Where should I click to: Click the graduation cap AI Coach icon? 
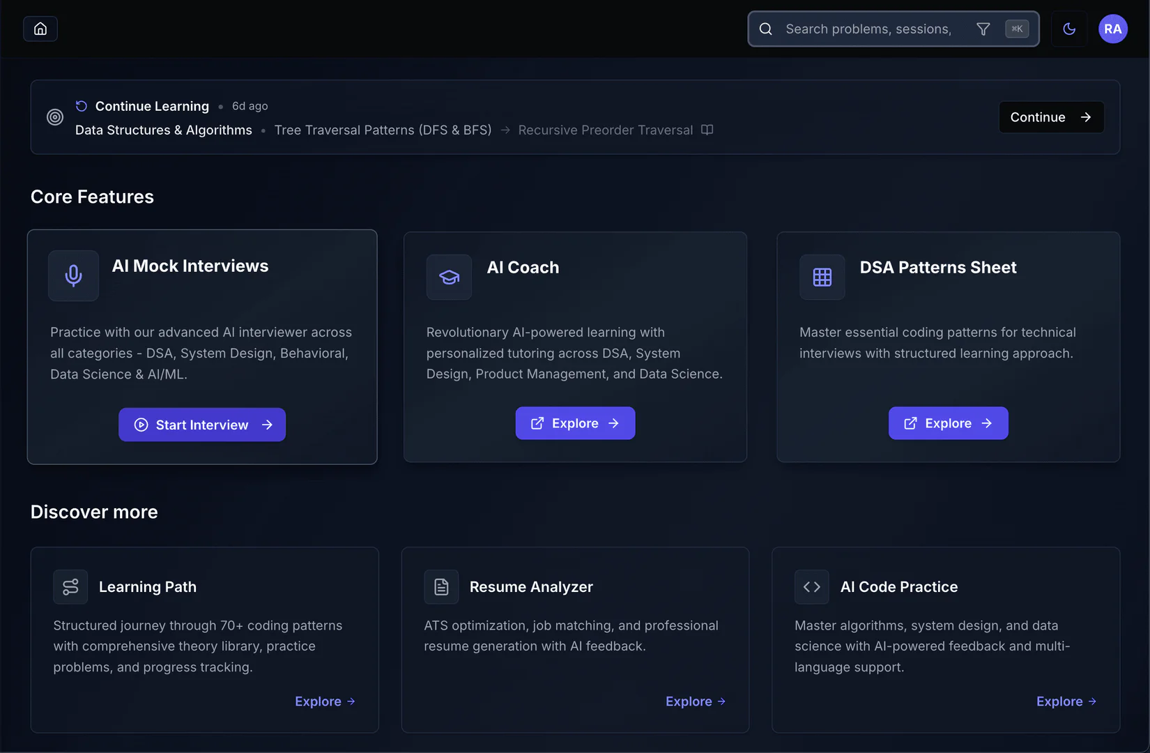[449, 277]
